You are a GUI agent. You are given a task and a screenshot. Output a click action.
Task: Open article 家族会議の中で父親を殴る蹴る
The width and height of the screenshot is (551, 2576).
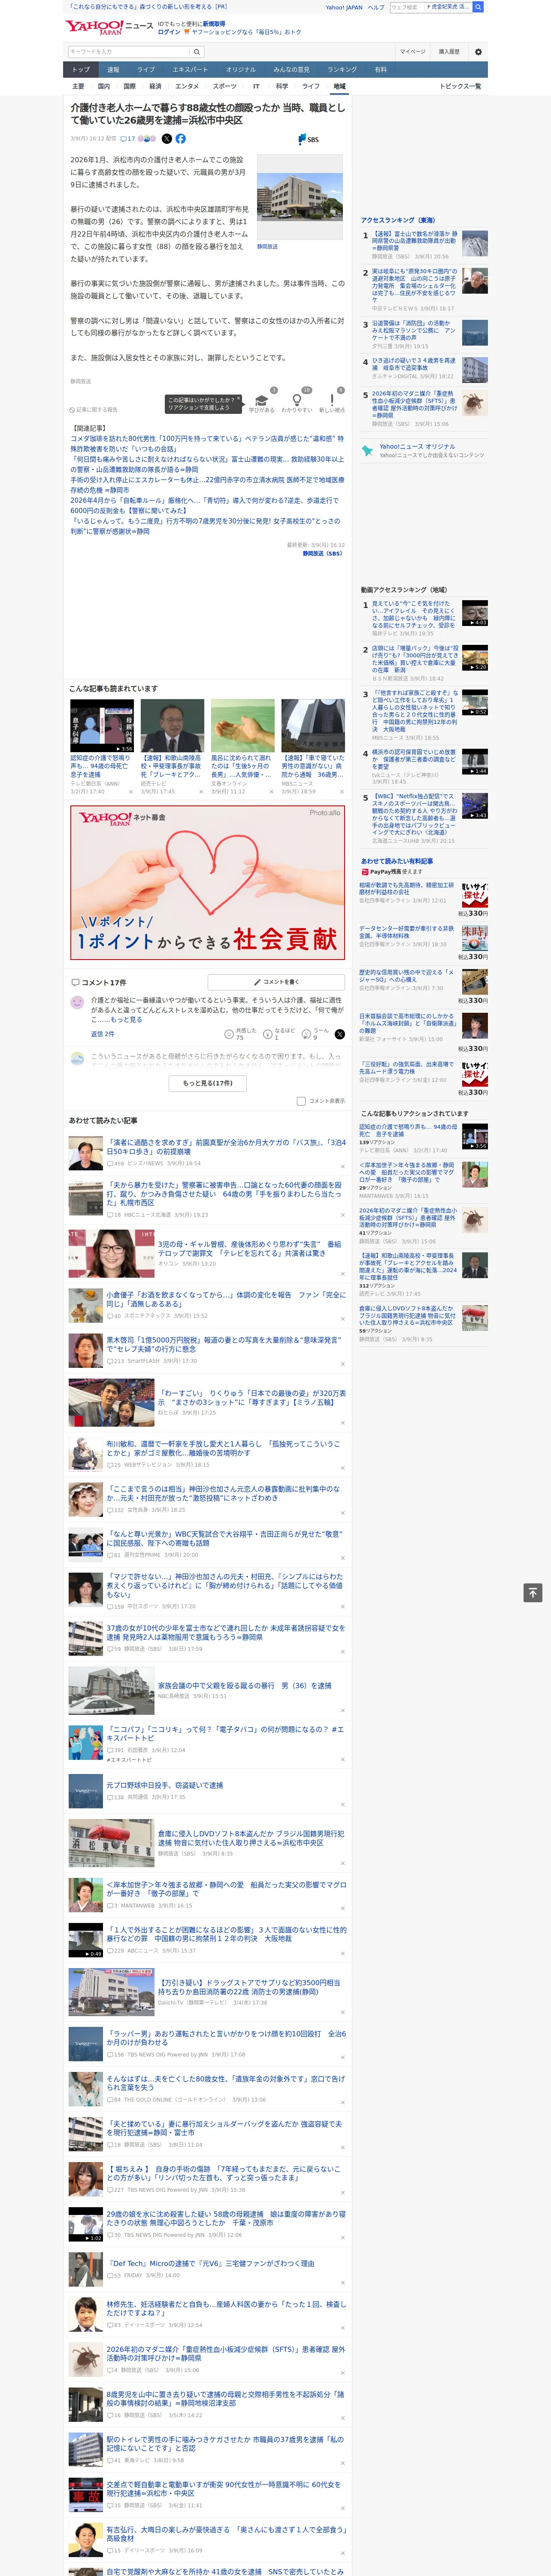(244, 1685)
